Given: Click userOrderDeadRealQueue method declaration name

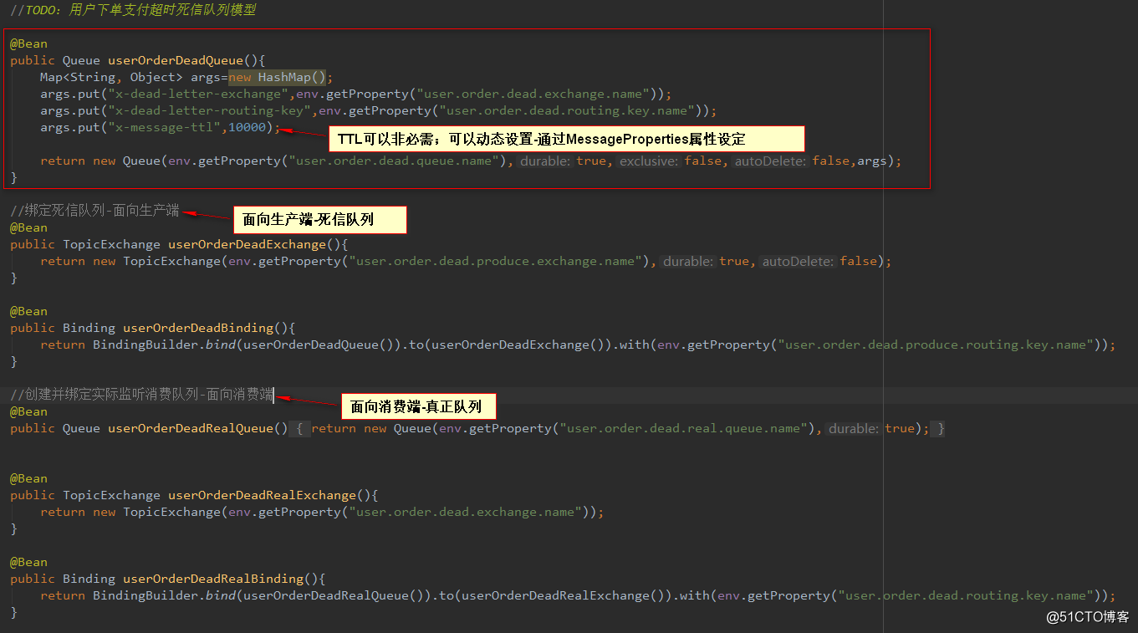Looking at the screenshot, I should (190, 428).
